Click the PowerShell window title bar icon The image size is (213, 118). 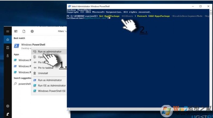tap(69, 6)
